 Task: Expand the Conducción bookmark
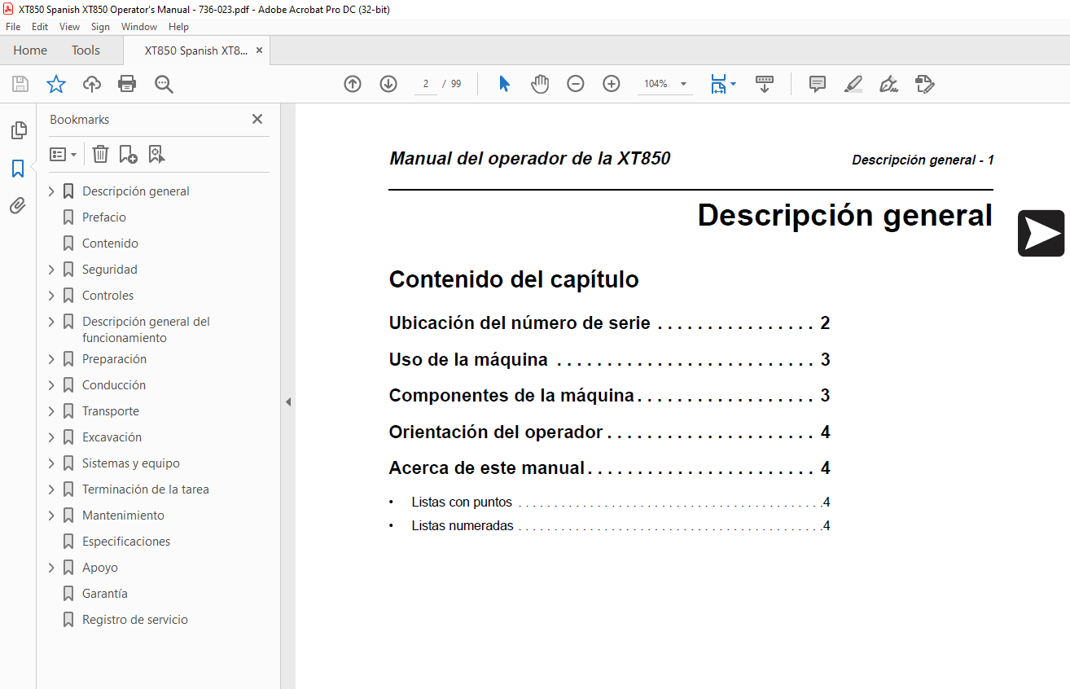tap(51, 385)
